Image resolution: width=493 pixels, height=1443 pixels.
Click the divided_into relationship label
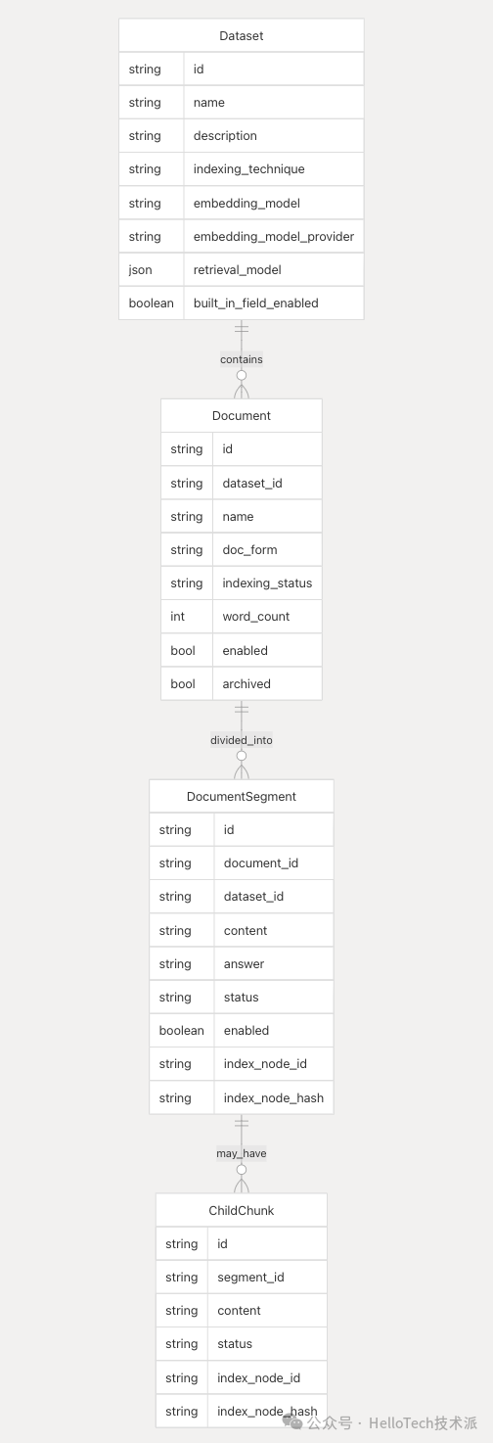[242, 740]
